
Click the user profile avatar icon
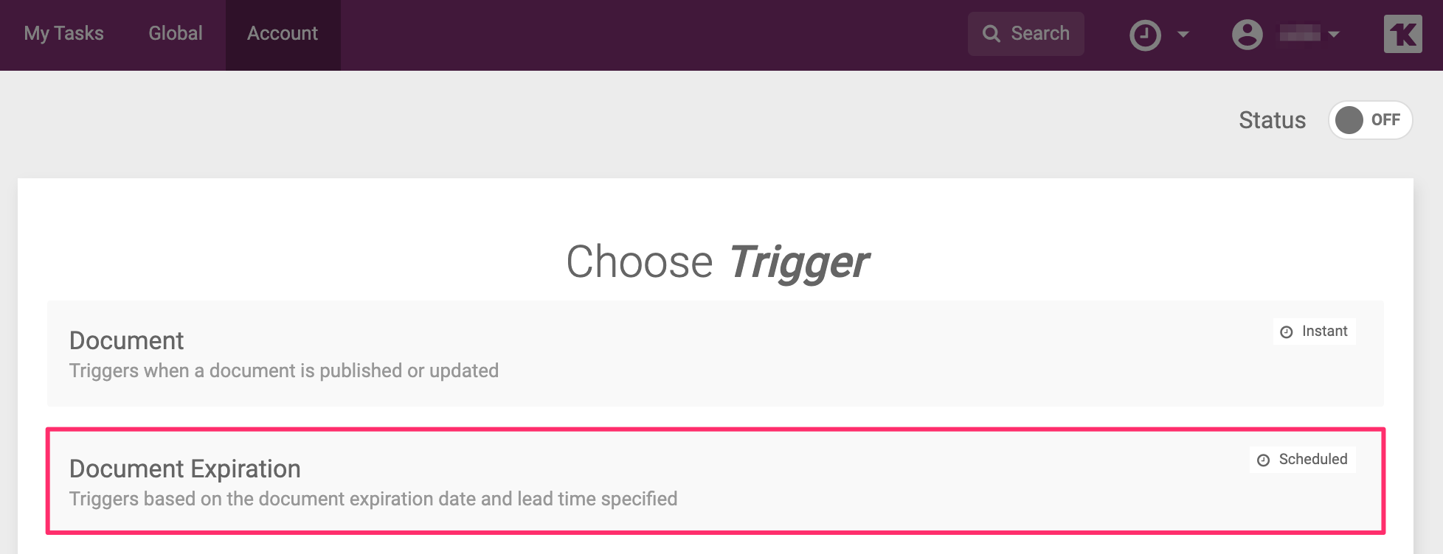(1247, 35)
